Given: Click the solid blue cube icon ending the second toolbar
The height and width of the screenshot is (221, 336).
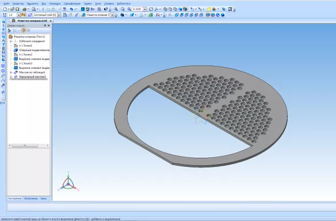Looking at the screenshot, I should (x=223, y=15).
